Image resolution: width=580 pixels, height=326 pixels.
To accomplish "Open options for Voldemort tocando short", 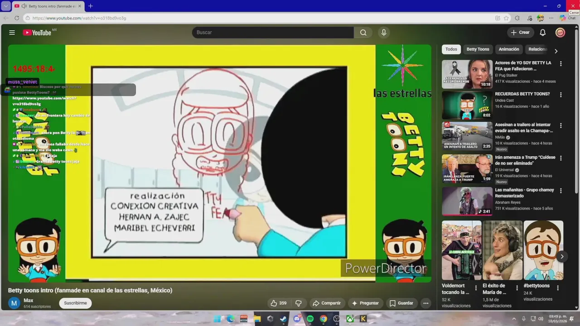I will point(476,288).
